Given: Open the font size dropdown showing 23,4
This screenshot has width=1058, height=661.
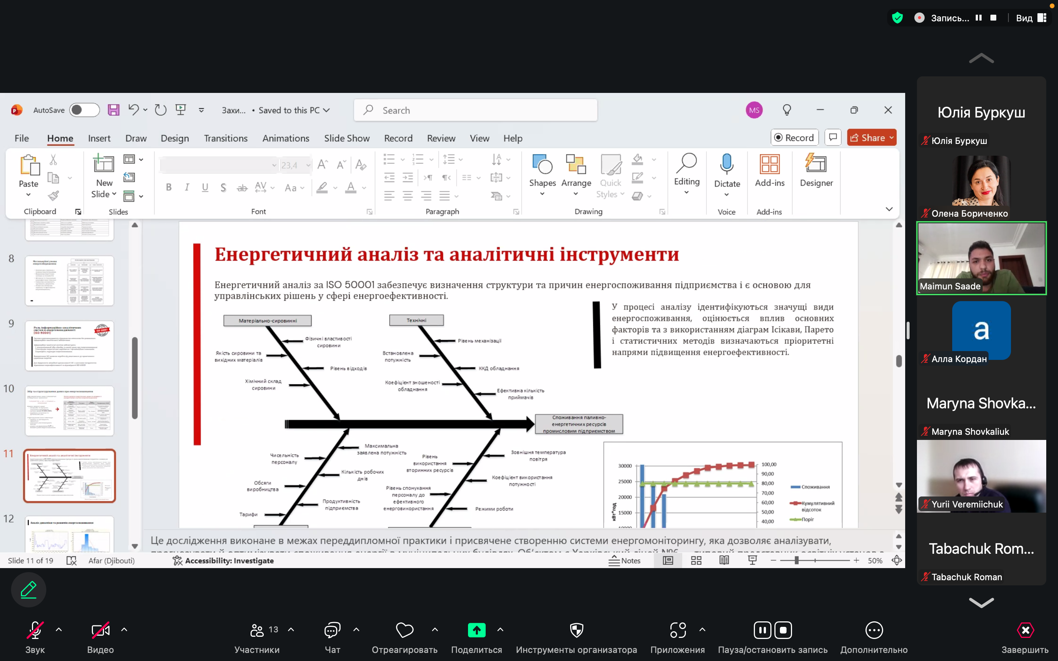Looking at the screenshot, I should 308,165.
